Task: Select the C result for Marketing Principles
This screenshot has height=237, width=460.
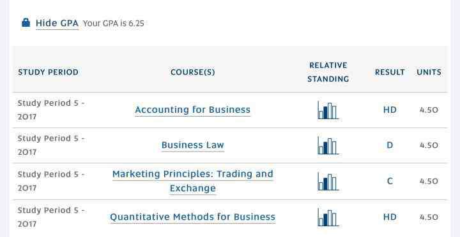Action: 390,181
